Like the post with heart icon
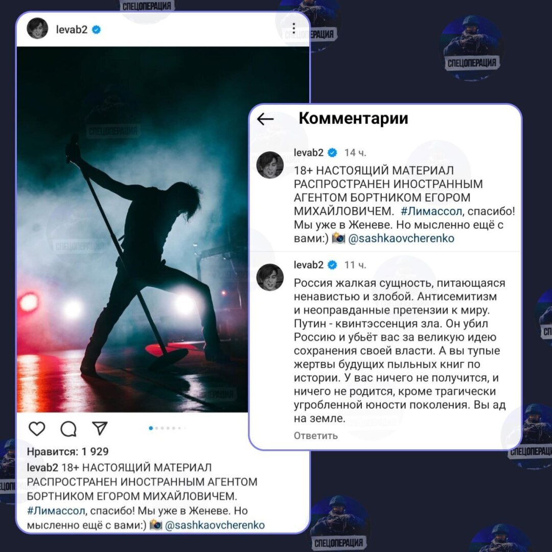Image resolution: width=552 pixels, height=552 pixels. [37, 428]
